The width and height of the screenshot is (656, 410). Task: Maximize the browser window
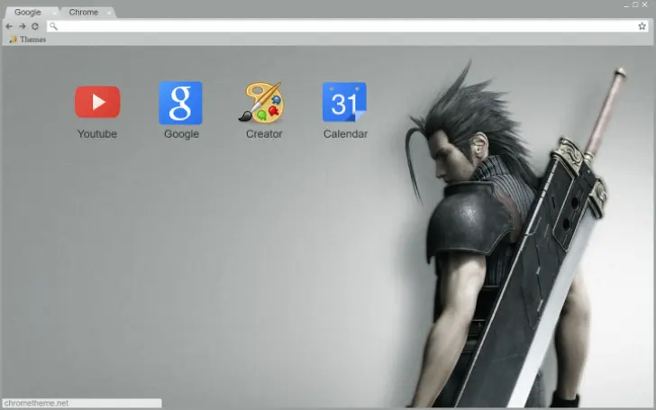point(634,5)
